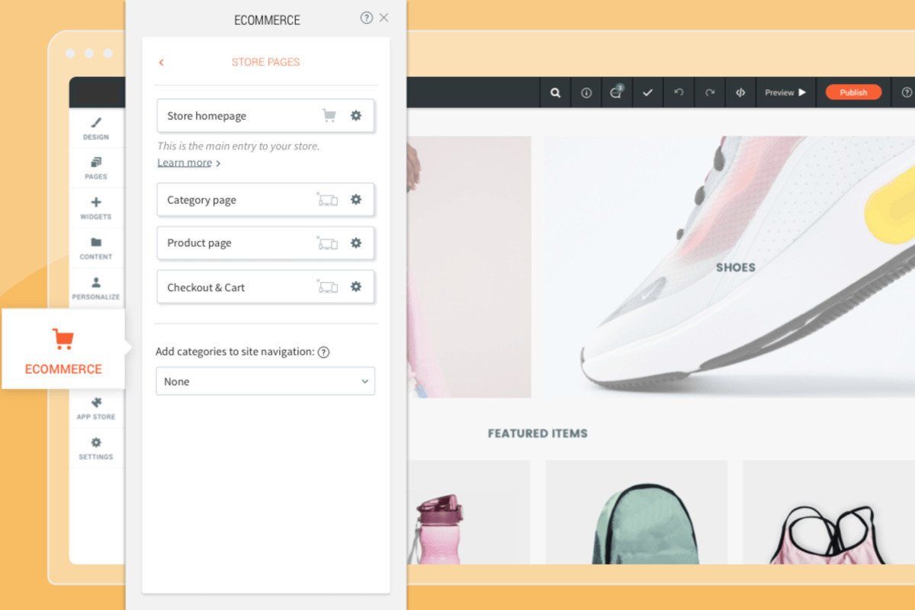
Task: Click the redo arrow in the toolbar
Action: coord(710,92)
